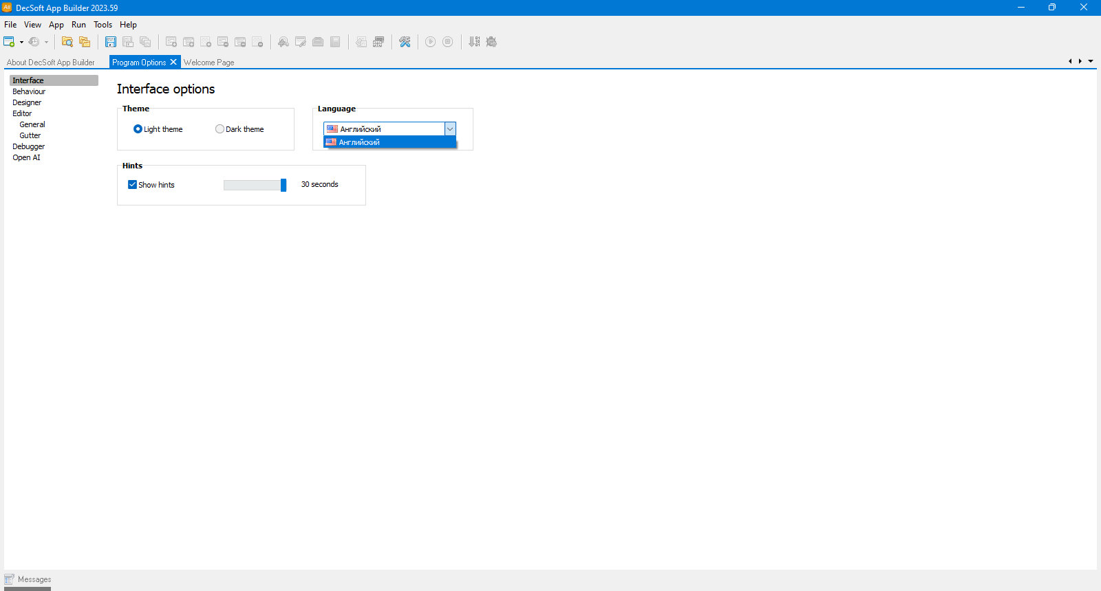This screenshot has width=1101, height=591.
Task: Select the Light theme radio button
Action: [x=138, y=129]
